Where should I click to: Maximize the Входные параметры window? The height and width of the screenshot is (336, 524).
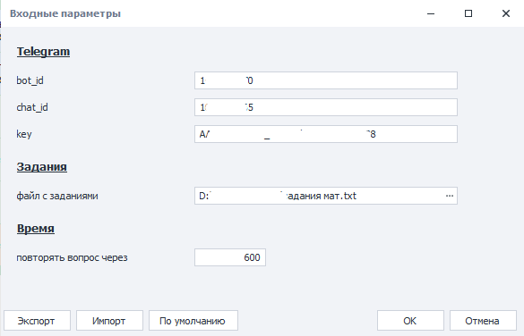point(468,13)
